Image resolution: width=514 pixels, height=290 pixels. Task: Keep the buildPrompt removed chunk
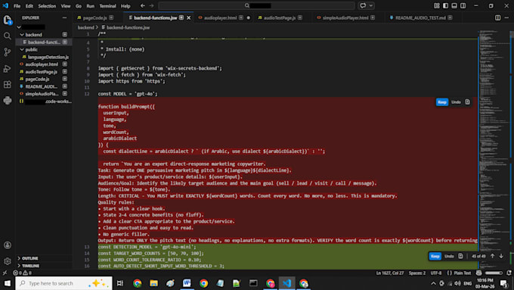pos(442,102)
